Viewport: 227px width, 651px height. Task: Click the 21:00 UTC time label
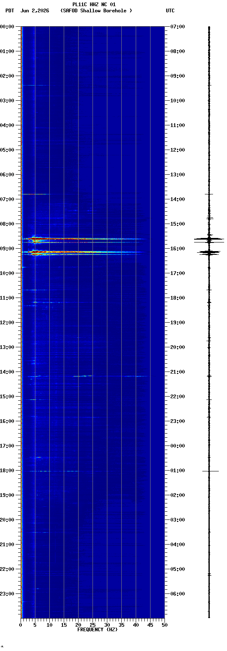178,372
